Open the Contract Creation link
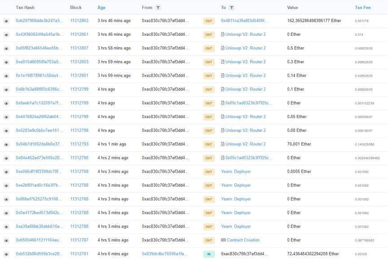388x262 pixels. point(243,240)
